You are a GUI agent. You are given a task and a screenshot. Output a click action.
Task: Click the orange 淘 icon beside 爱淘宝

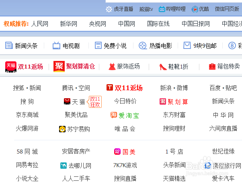pos(114,115)
